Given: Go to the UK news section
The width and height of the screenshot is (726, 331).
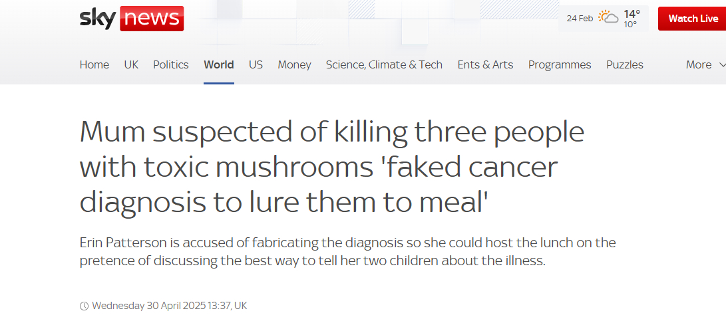Looking at the screenshot, I should 131,64.
